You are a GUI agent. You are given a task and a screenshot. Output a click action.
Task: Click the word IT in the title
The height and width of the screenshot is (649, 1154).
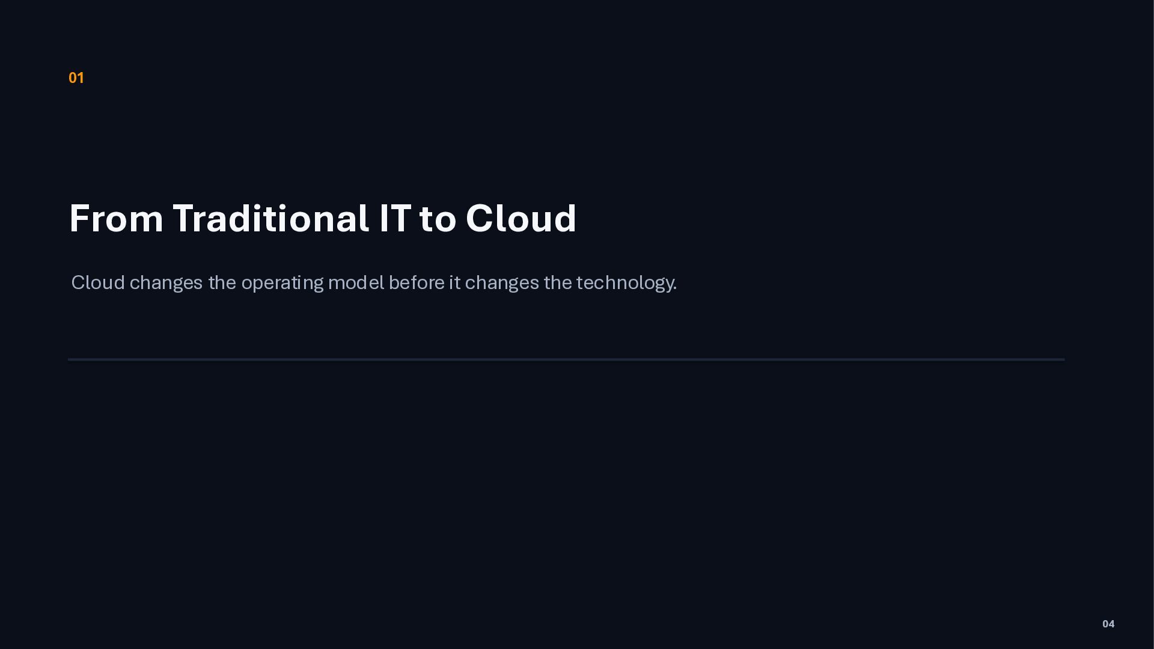point(395,218)
